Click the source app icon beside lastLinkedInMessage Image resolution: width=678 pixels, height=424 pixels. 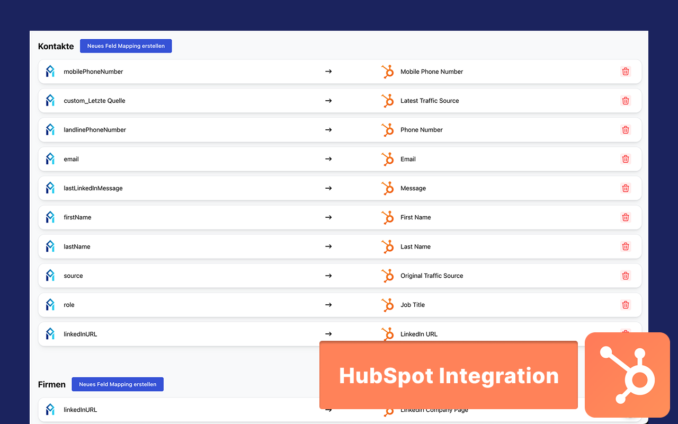pyautogui.click(x=50, y=188)
